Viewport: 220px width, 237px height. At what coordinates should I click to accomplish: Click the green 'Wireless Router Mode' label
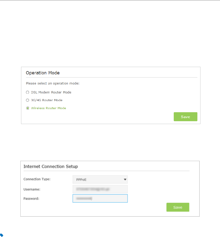coord(48,108)
